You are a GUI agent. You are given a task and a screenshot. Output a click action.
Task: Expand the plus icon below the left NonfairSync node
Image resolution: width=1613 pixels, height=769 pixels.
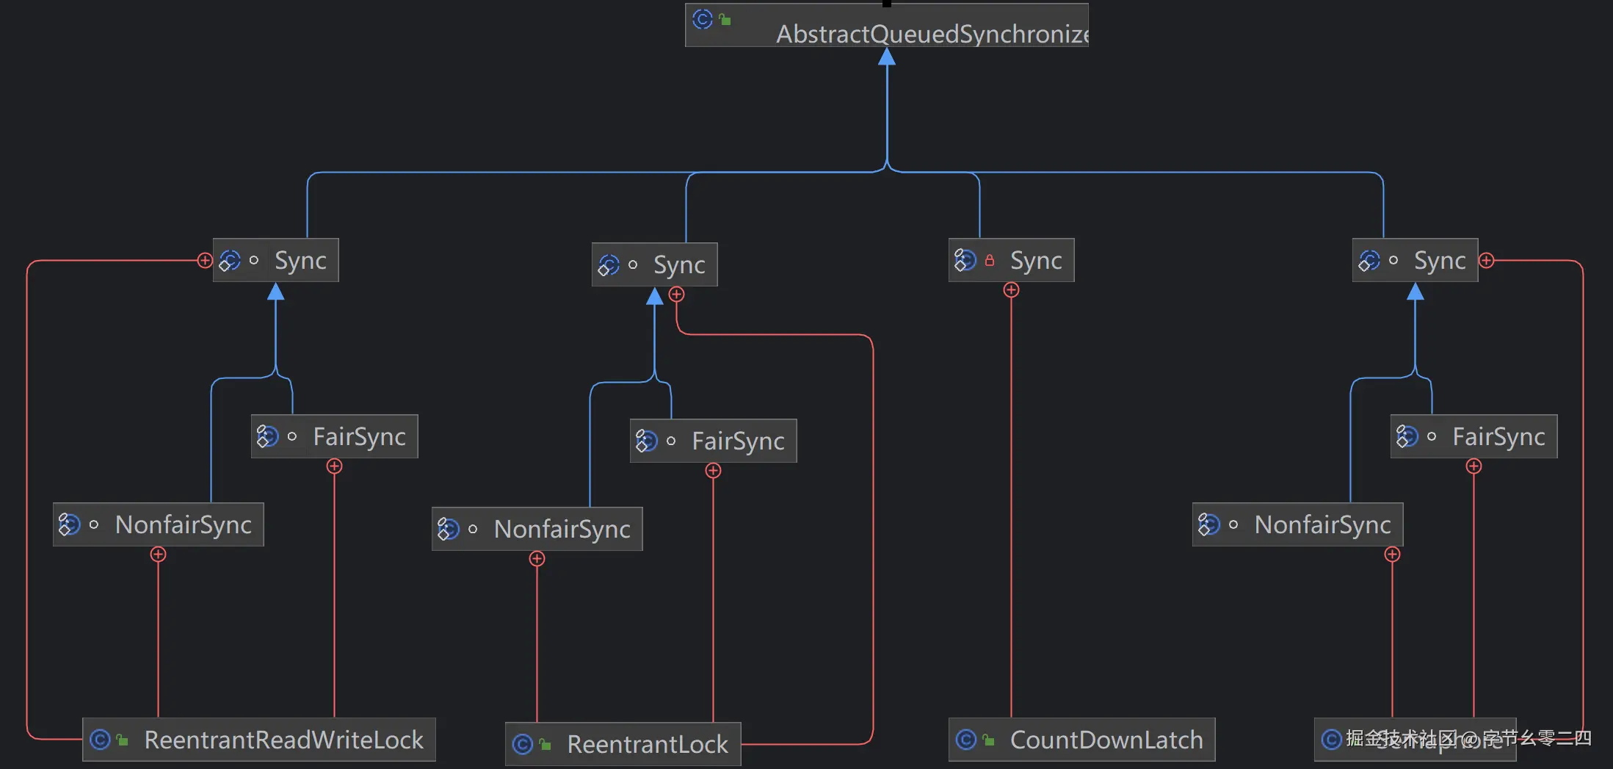click(x=158, y=555)
